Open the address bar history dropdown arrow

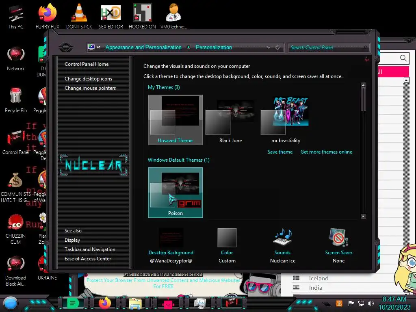tap(269, 48)
